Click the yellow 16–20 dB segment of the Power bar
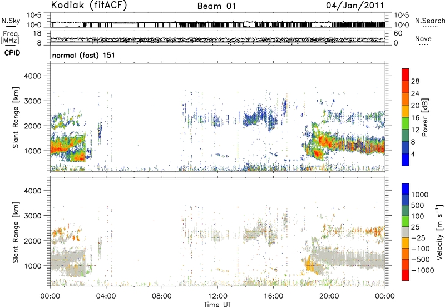 [406, 111]
